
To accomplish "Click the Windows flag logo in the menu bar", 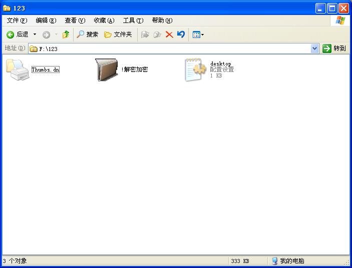I will tap(340, 20).
